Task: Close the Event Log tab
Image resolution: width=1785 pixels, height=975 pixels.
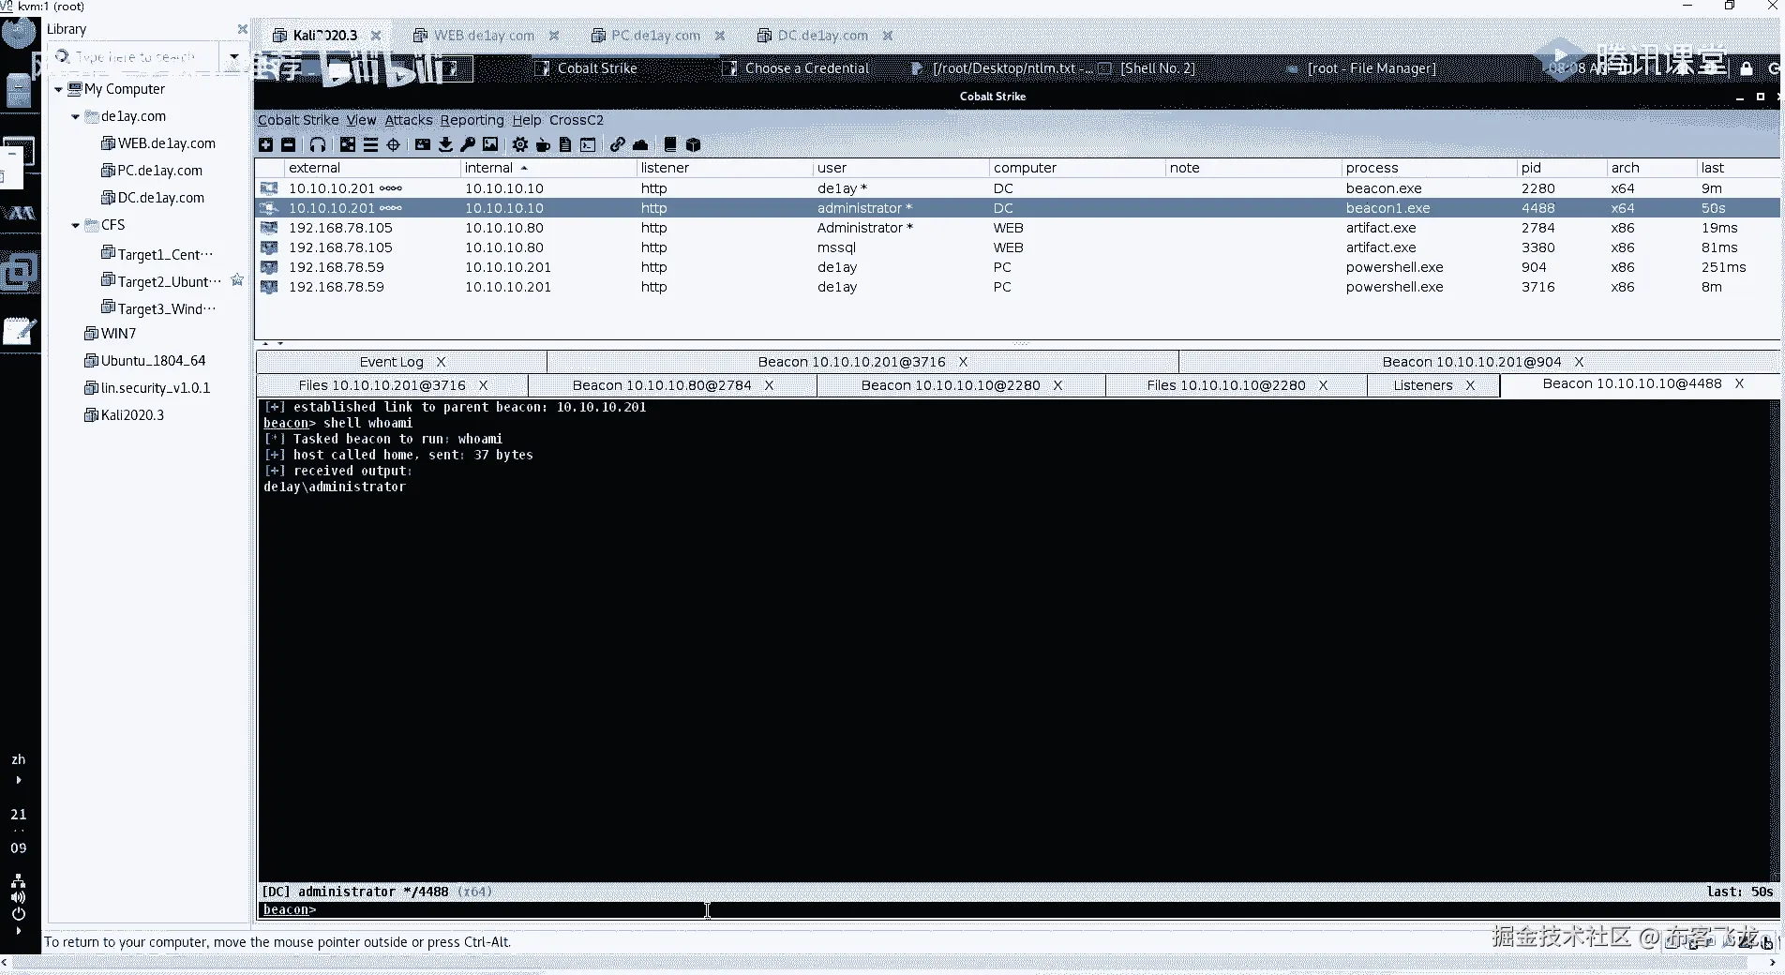Action: pos(441,362)
